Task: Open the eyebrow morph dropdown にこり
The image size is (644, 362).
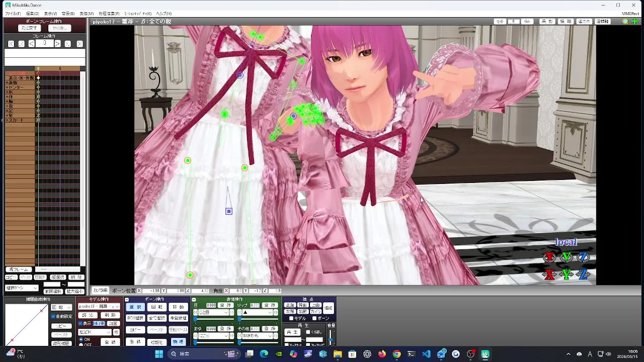Action: [214, 335]
